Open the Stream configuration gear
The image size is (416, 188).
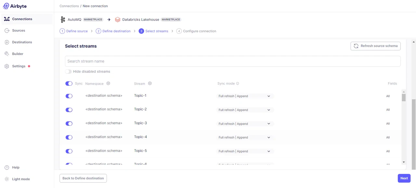click(150, 83)
